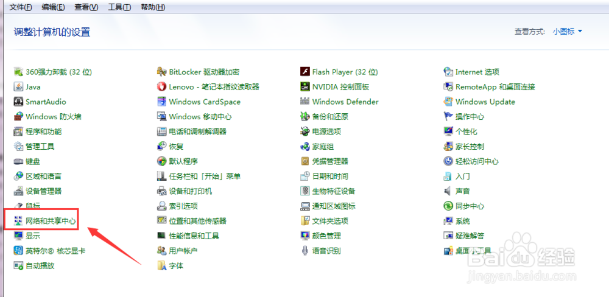The height and width of the screenshot is (297, 609).
Task: Click the SmartAudio headphone icon
Action: (x=19, y=102)
